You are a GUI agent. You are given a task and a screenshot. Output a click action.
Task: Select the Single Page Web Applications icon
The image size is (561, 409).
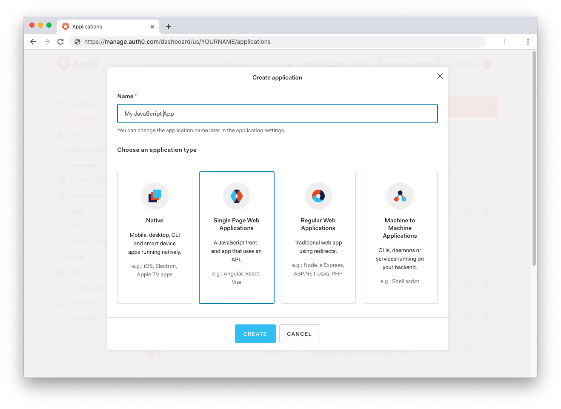click(237, 196)
